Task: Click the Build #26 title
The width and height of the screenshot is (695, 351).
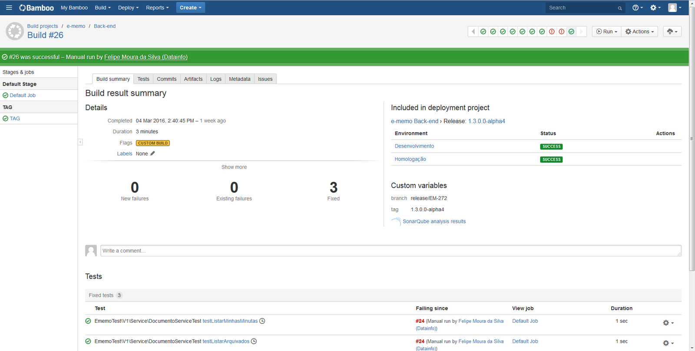Action: click(x=45, y=35)
